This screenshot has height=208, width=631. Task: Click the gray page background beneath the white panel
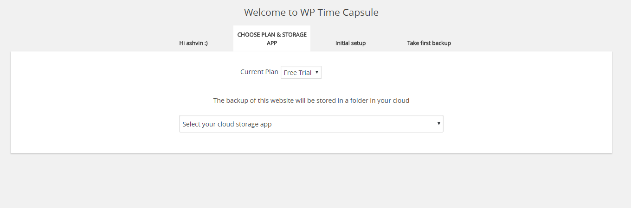point(311,182)
